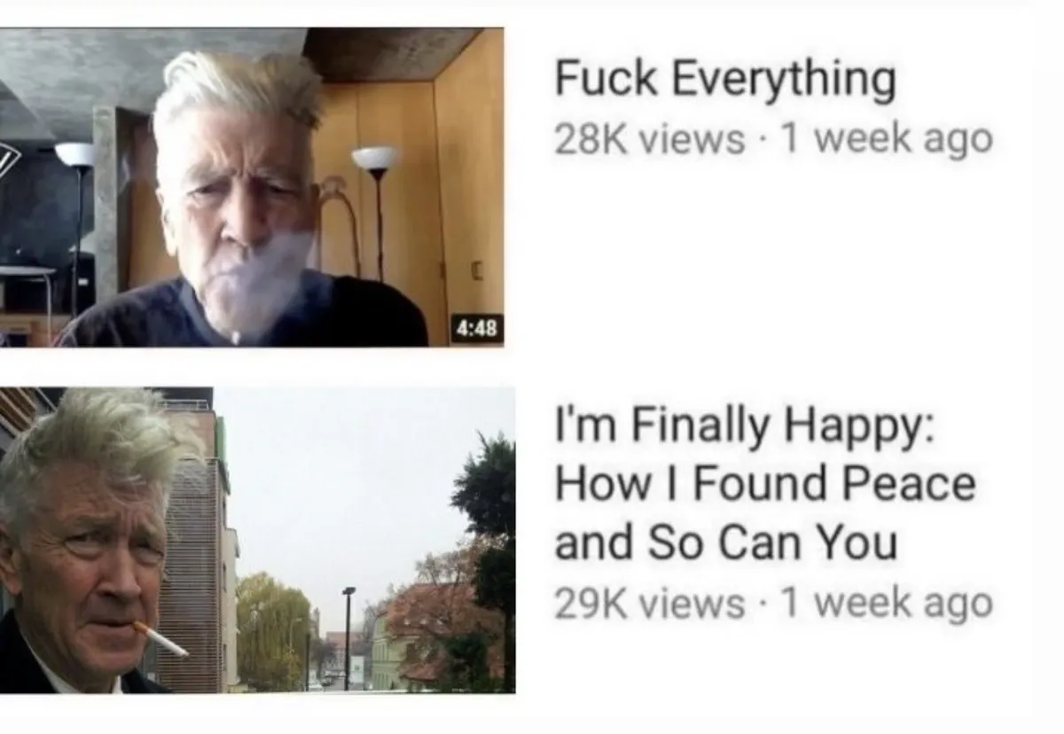Open the "Fuck Everything" video thumbnail
The width and height of the screenshot is (1064, 734).
click(x=252, y=187)
